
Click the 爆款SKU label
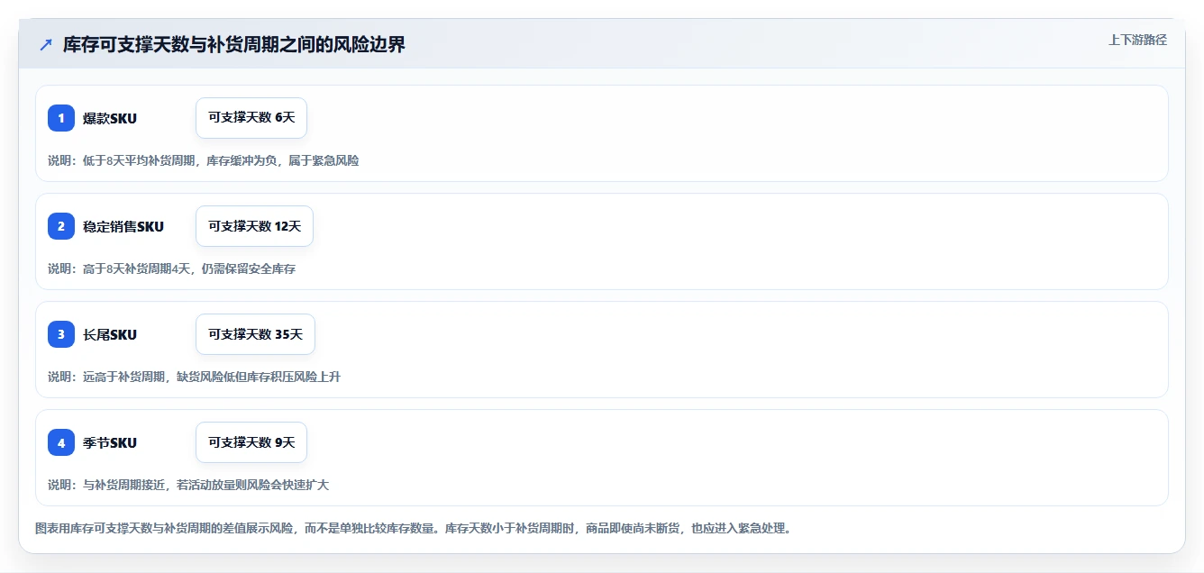pos(110,118)
